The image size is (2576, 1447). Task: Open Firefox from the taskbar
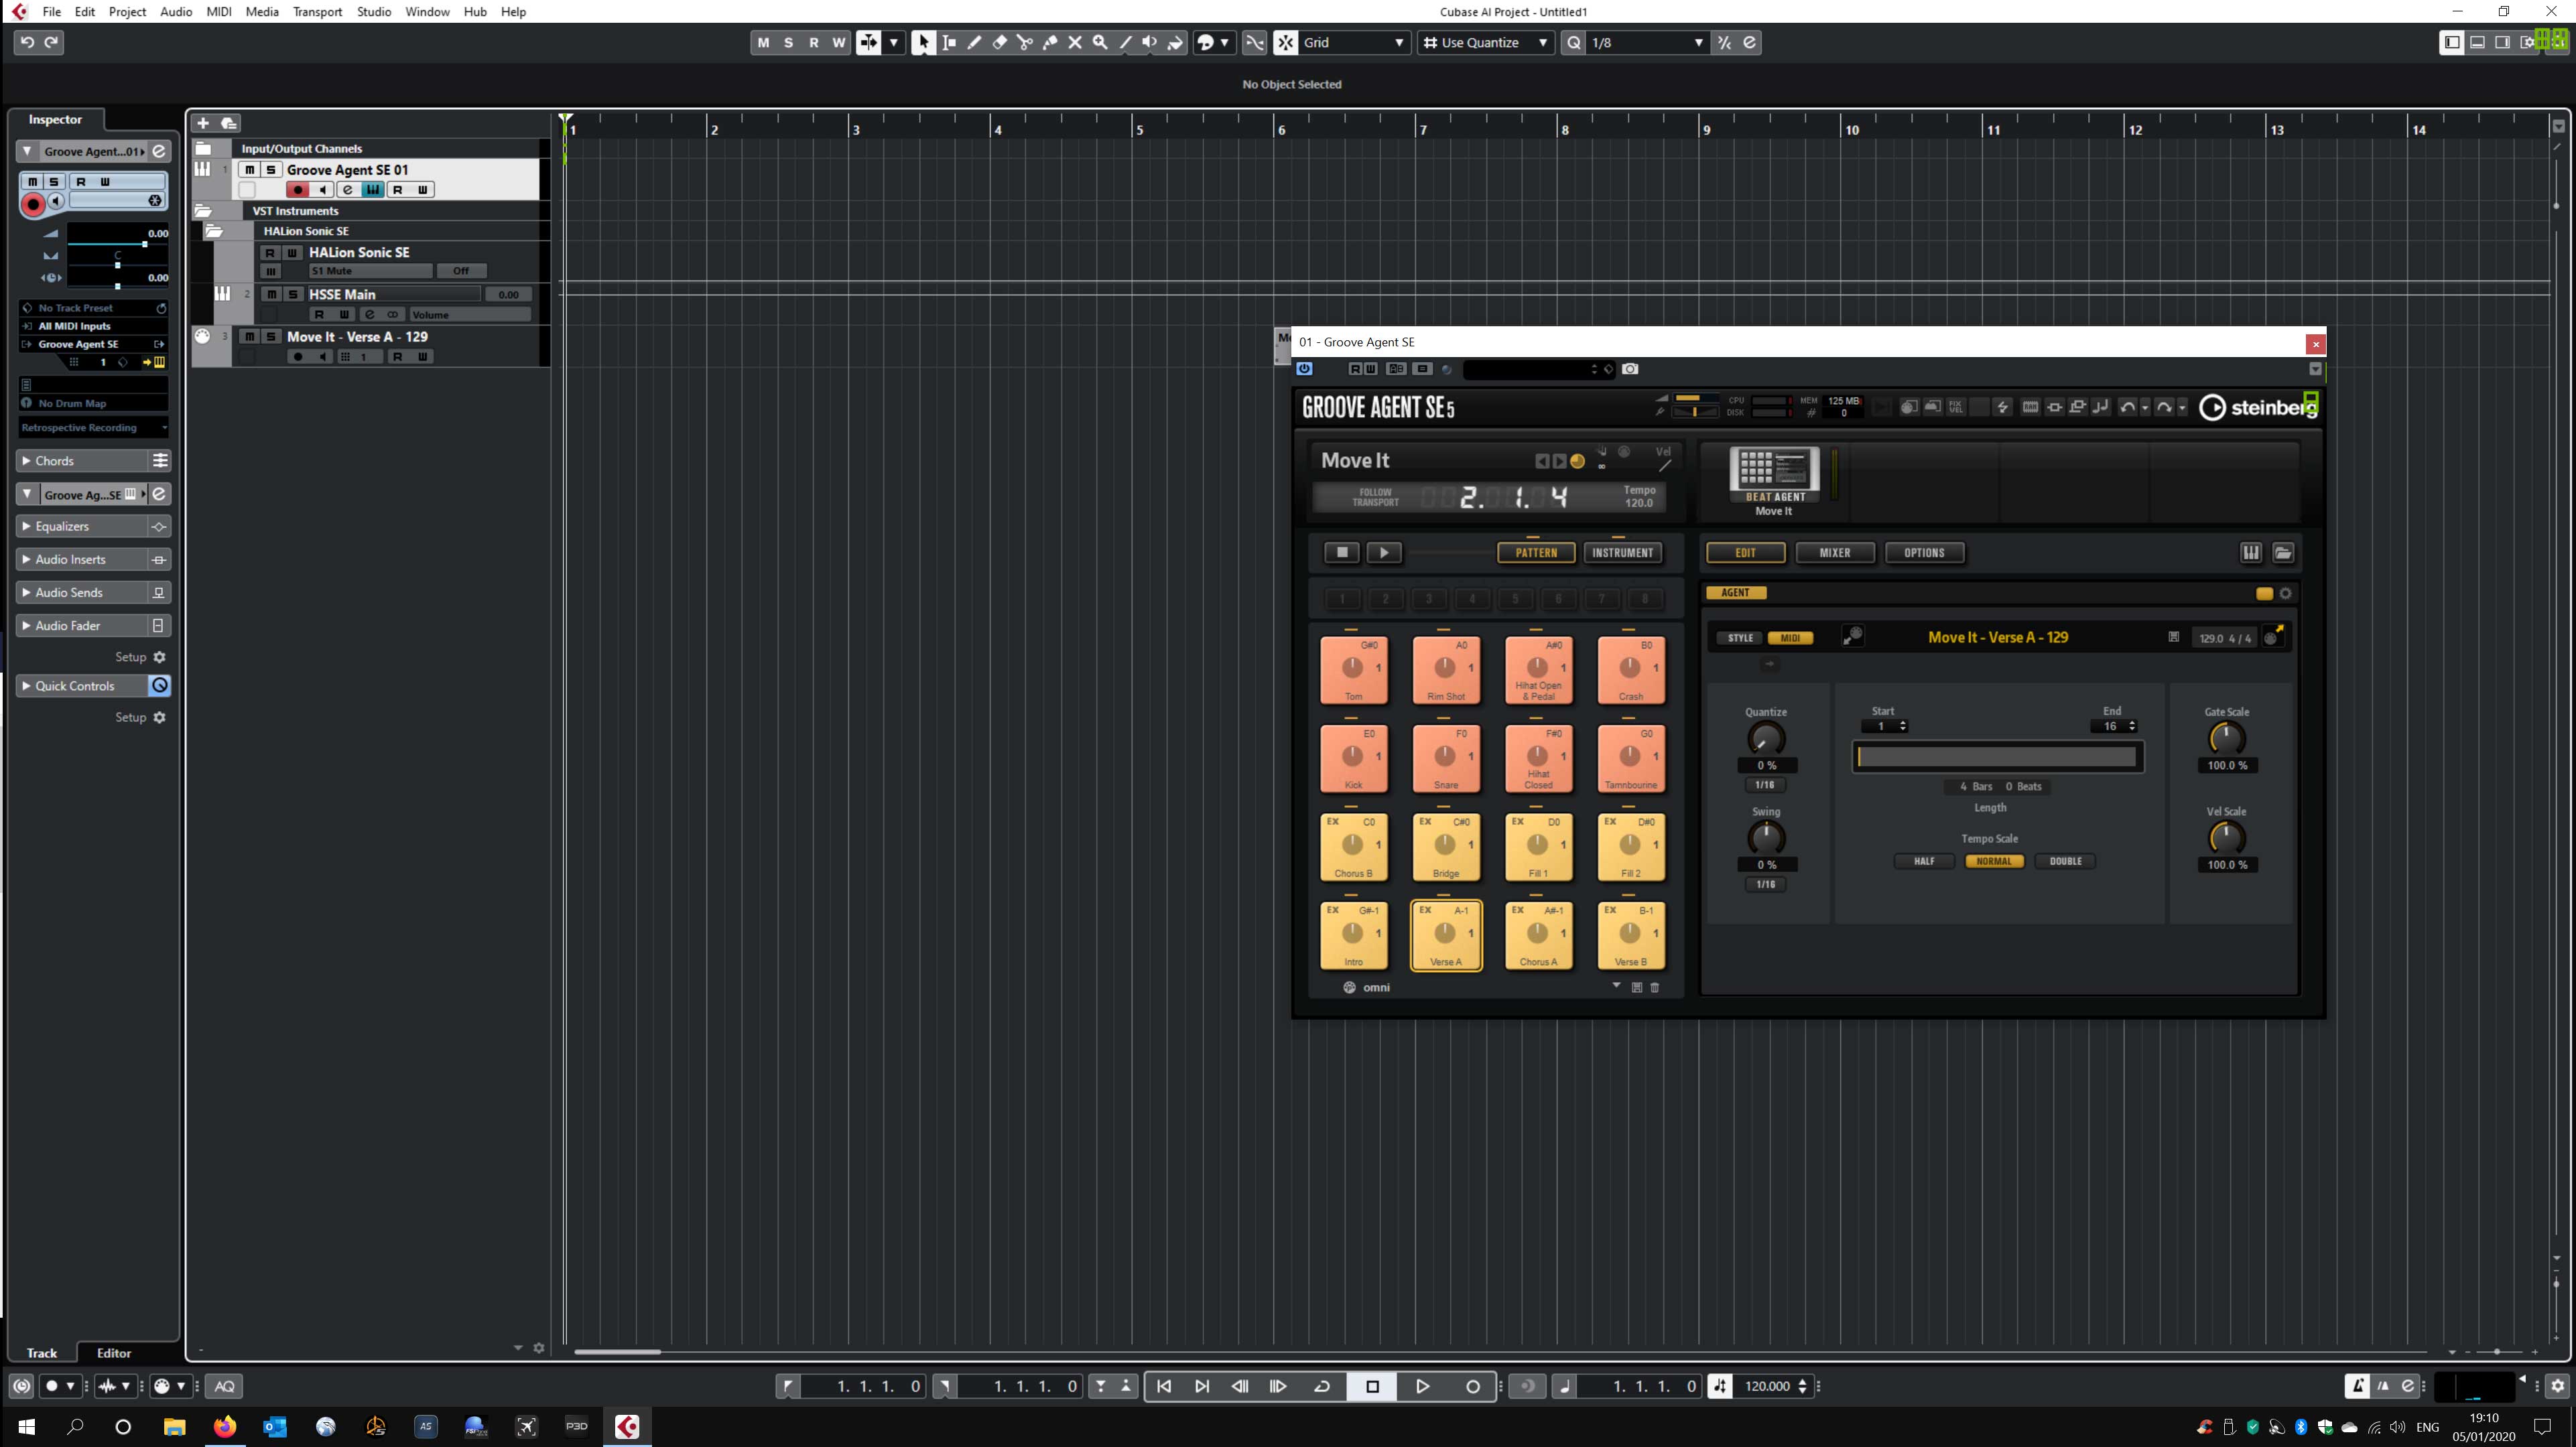pyautogui.click(x=225, y=1426)
